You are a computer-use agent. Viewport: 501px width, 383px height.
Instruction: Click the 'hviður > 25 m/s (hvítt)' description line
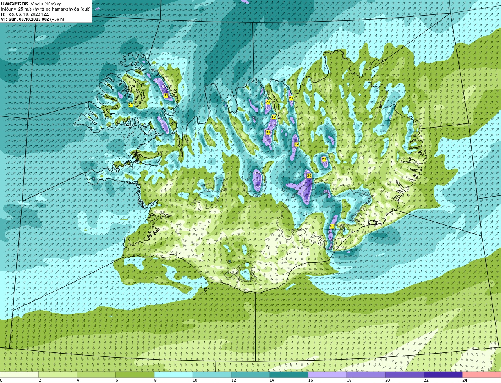click(45, 9)
